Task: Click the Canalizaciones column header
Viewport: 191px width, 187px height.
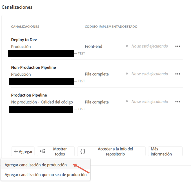Action: (25, 27)
